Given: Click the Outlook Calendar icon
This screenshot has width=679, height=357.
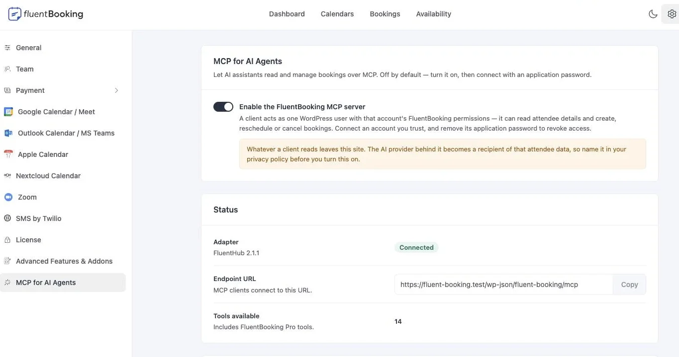Looking at the screenshot, I should pos(8,133).
